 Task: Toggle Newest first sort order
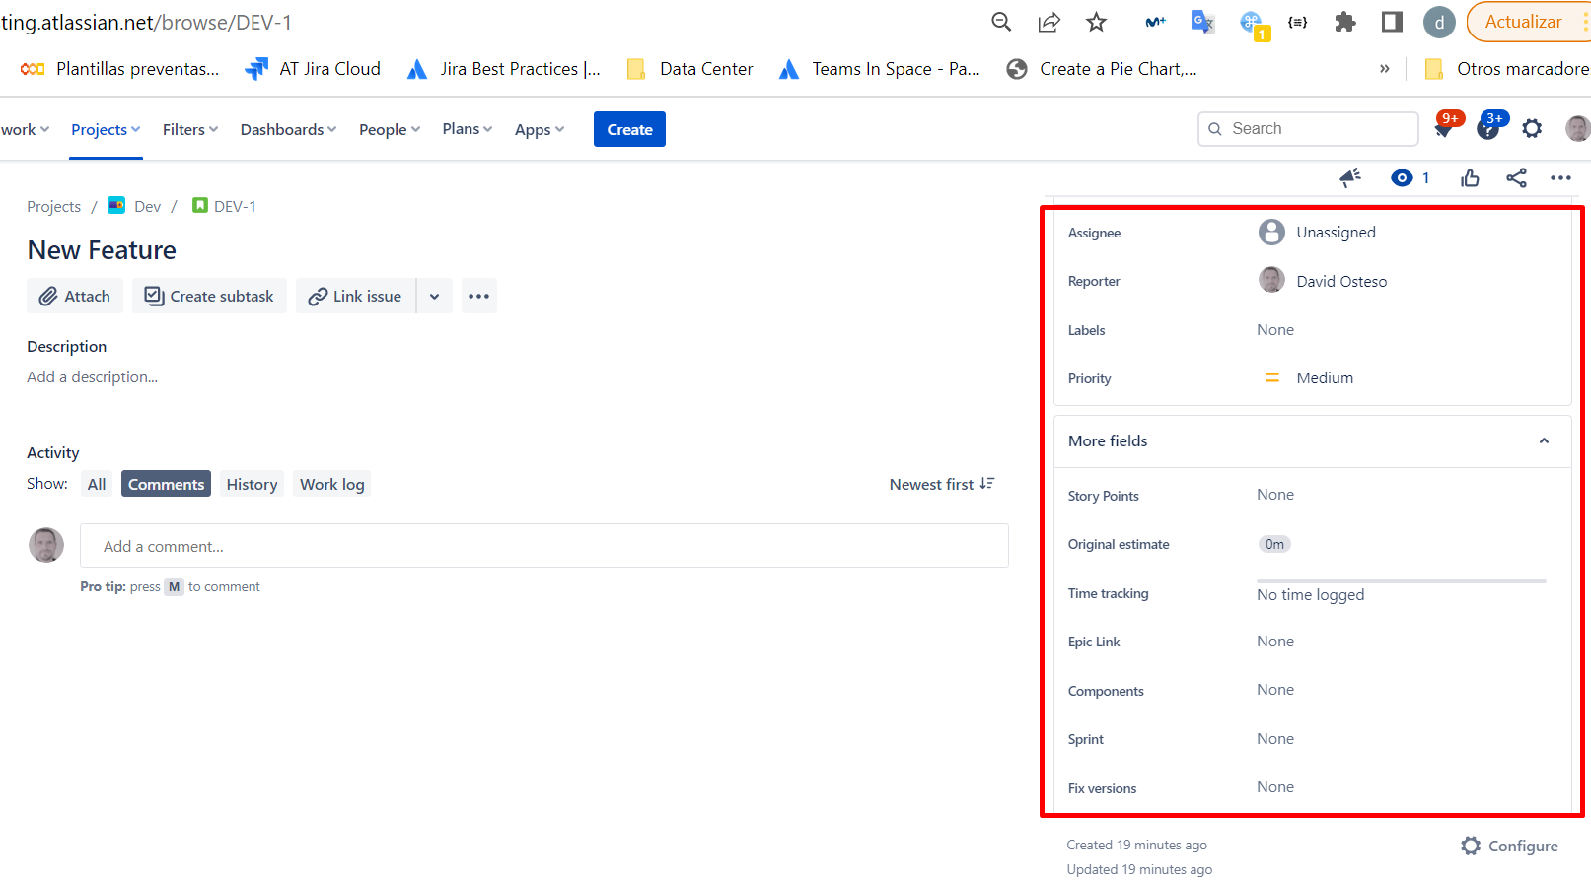click(942, 484)
